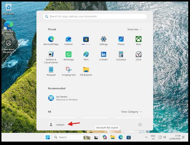This screenshot has width=190, height=145.
Task: Click the Pinned section heading
Action: (52, 29)
